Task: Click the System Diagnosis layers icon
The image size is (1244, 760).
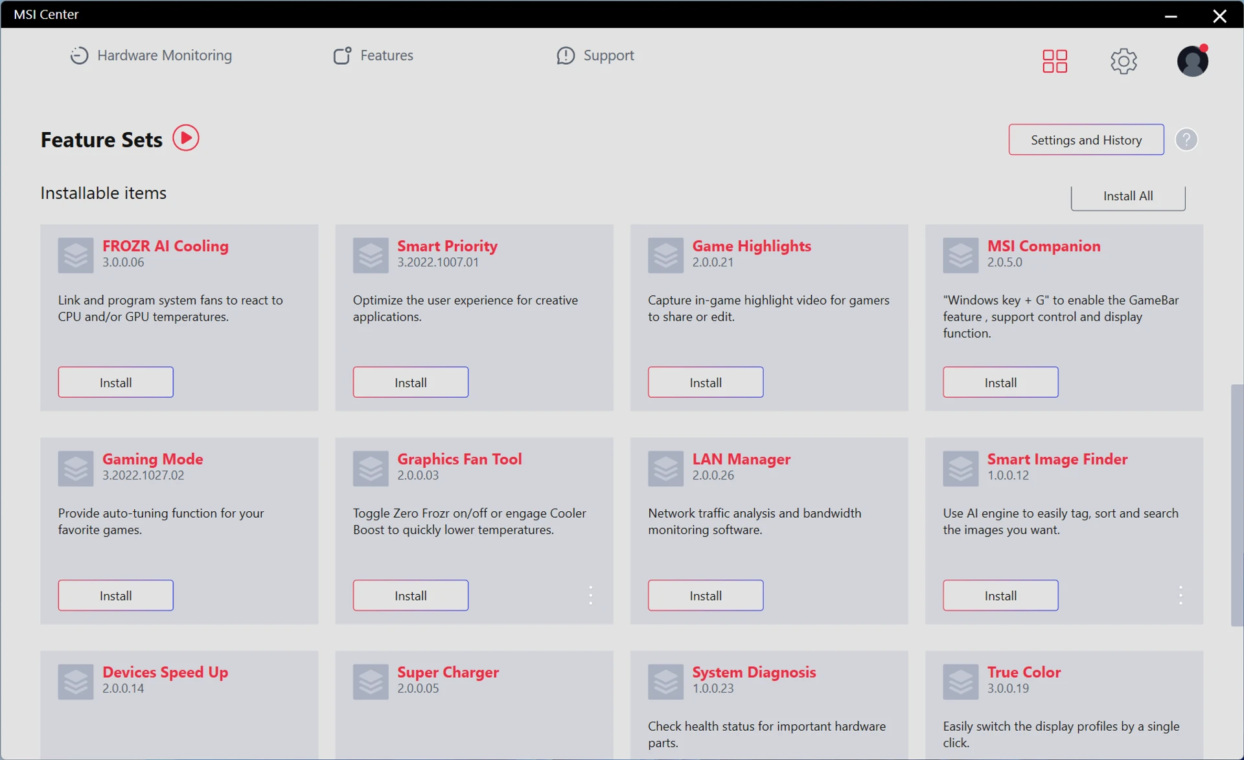Action: pyautogui.click(x=665, y=682)
